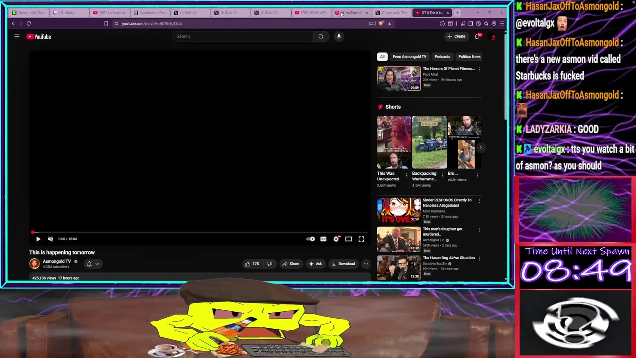Click the video title This is happening tomorrow

click(x=62, y=253)
